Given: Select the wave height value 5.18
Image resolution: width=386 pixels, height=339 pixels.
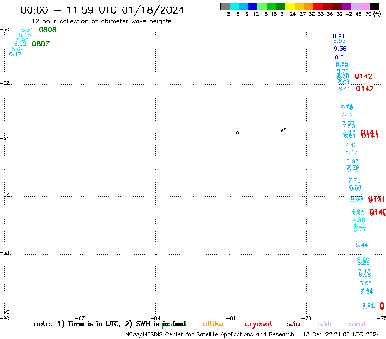Looking at the screenshot, I should click(x=25, y=35).
